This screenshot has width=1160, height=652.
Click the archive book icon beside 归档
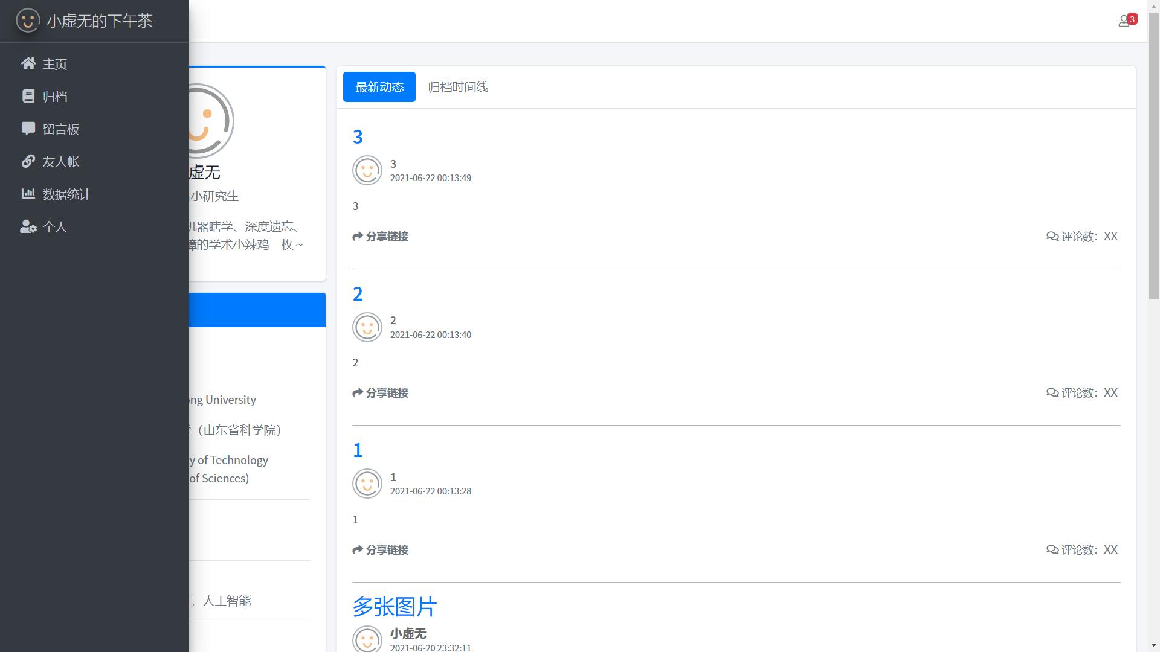(28, 96)
